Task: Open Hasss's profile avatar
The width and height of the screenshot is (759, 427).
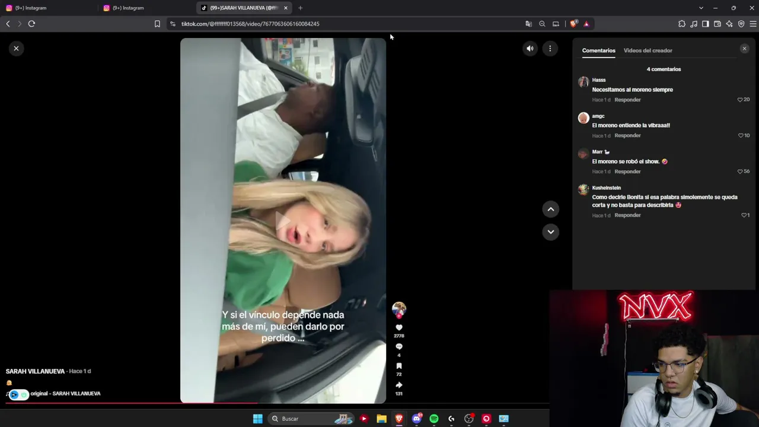Action: (x=583, y=82)
